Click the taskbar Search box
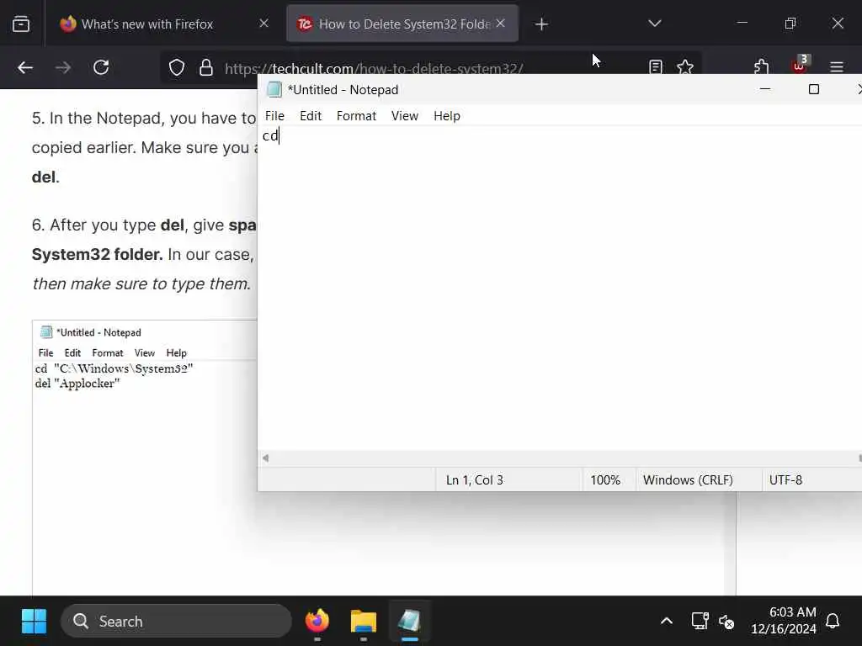Image resolution: width=862 pixels, height=646 pixels. (x=176, y=622)
